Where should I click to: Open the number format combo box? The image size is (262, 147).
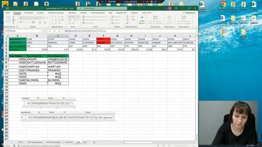pyautogui.click(x=74, y=17)
